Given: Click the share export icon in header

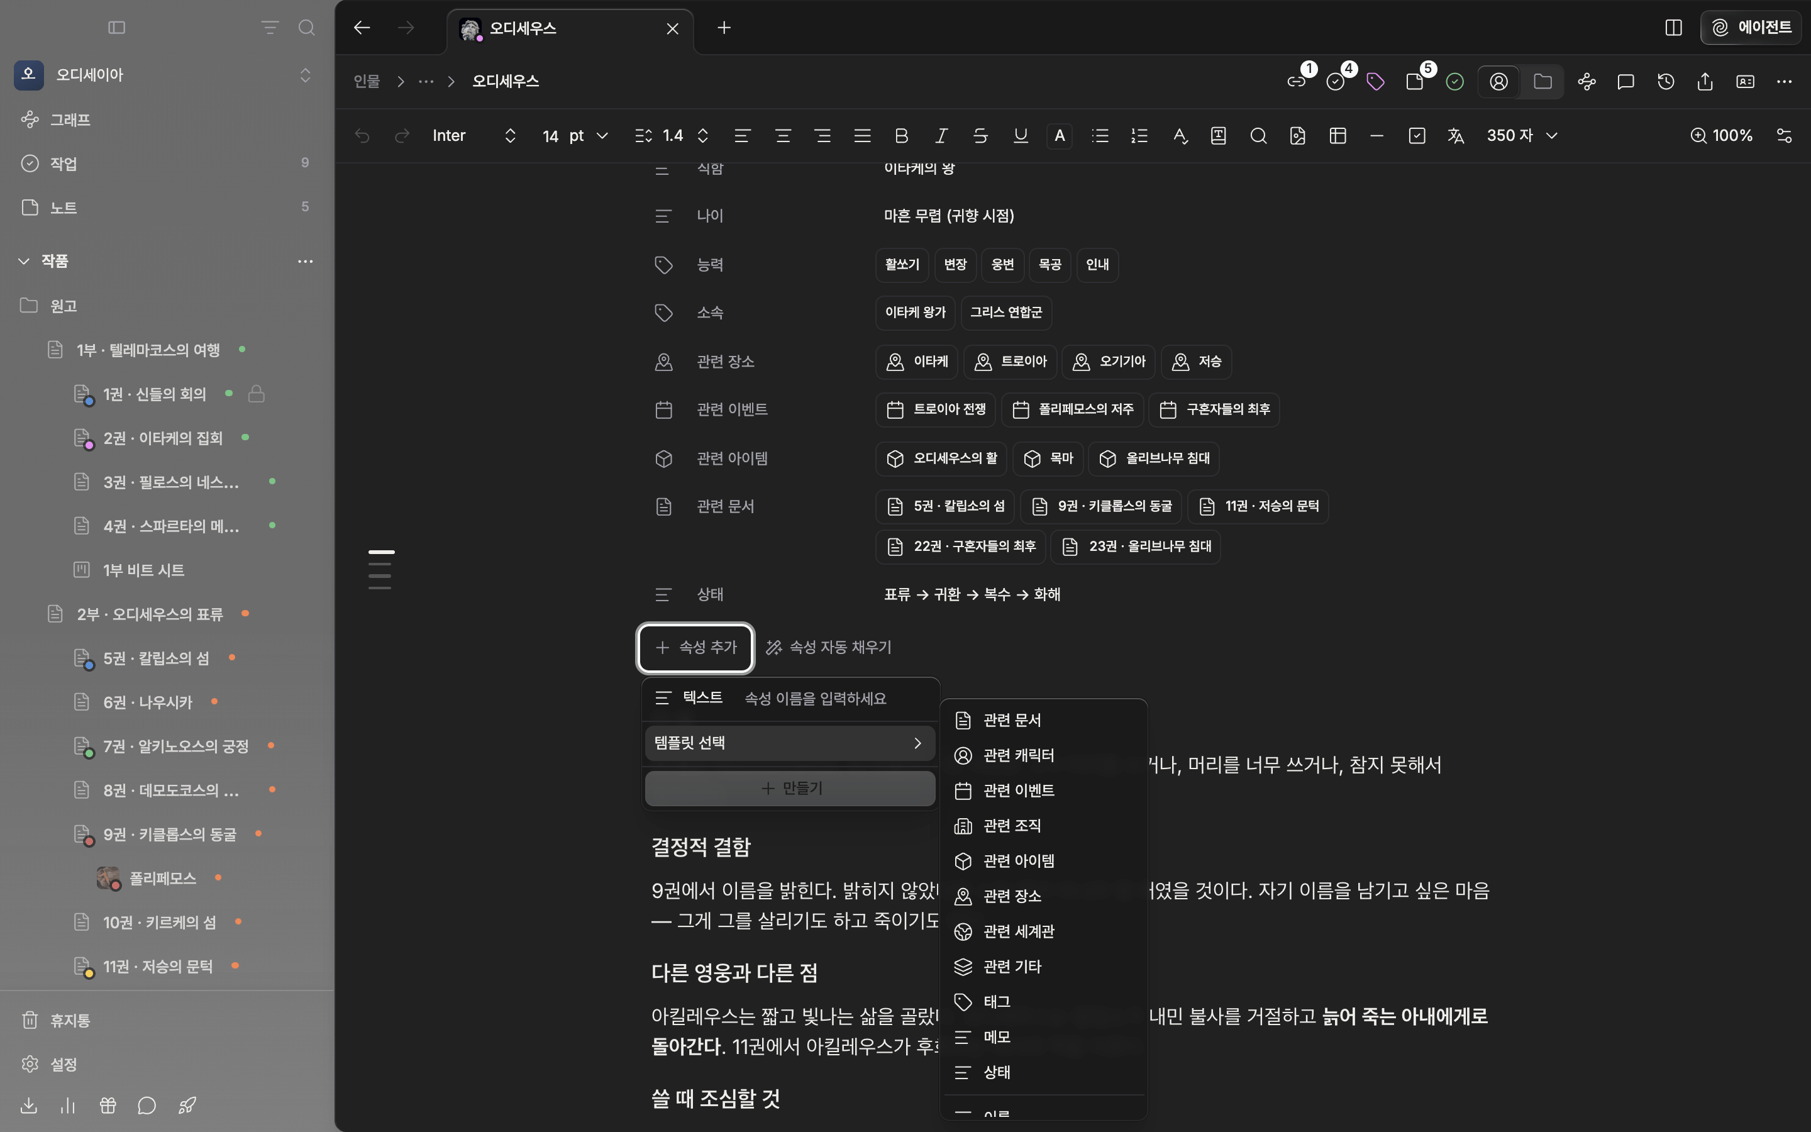Looking at the screenshot, I should pos(1705,82).
